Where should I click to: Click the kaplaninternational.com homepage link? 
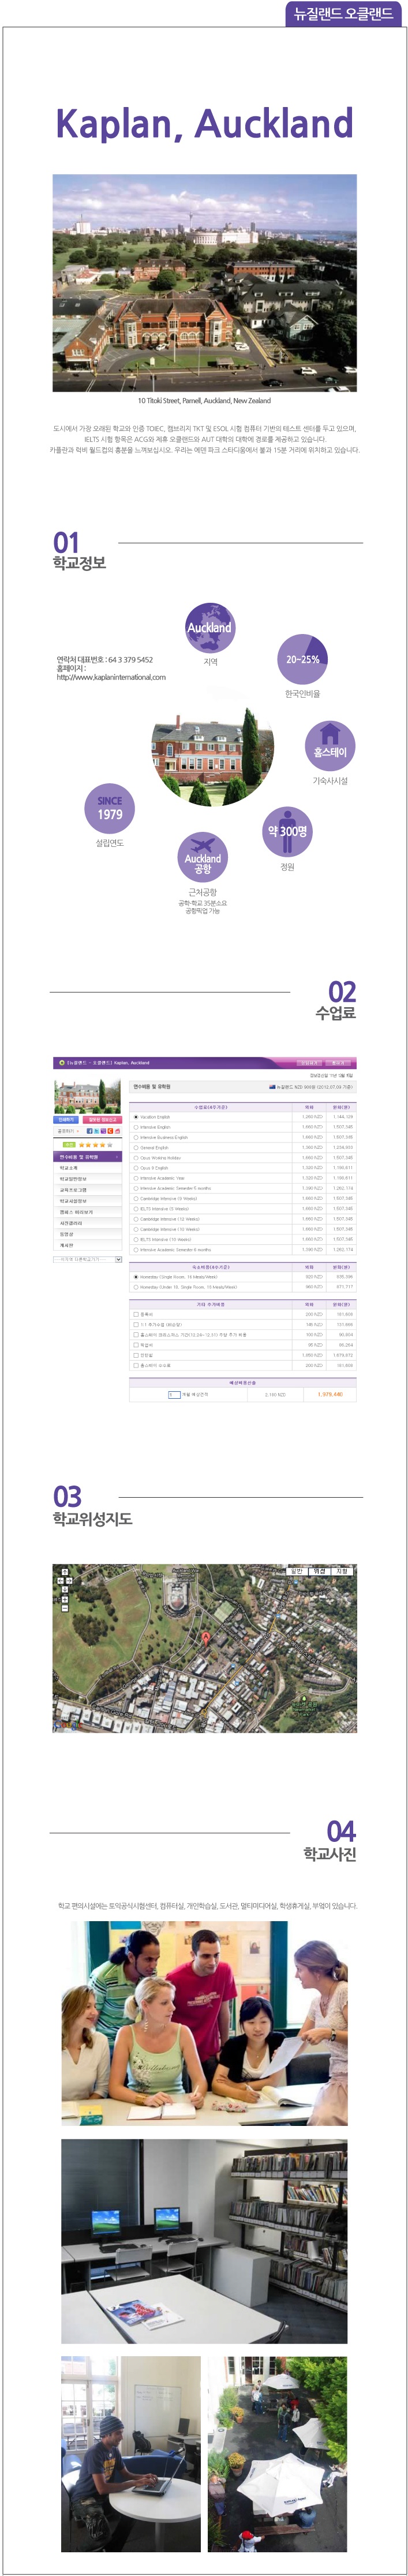(x=111, y=677)
